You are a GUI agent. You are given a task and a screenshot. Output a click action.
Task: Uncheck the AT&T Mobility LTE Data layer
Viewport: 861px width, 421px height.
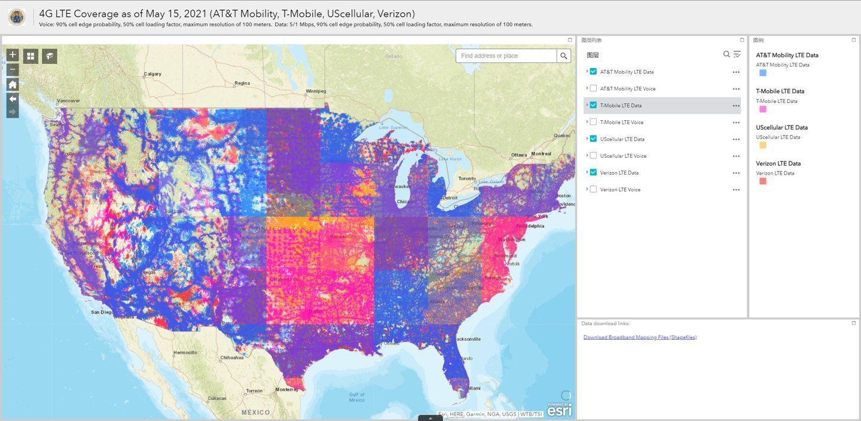click(593, 72)
